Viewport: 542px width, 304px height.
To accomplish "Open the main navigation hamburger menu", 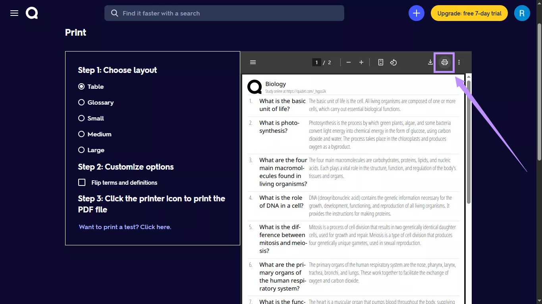I will 14,13.
